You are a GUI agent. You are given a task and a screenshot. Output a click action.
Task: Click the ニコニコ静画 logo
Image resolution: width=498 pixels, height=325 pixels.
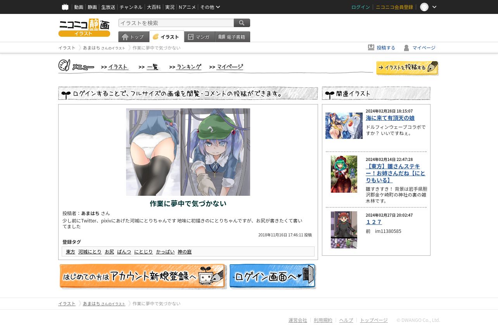click(84, 27)
